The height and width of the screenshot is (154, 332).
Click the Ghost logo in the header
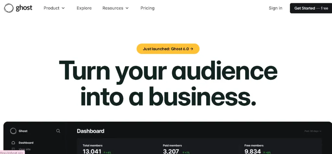(18, 8)
